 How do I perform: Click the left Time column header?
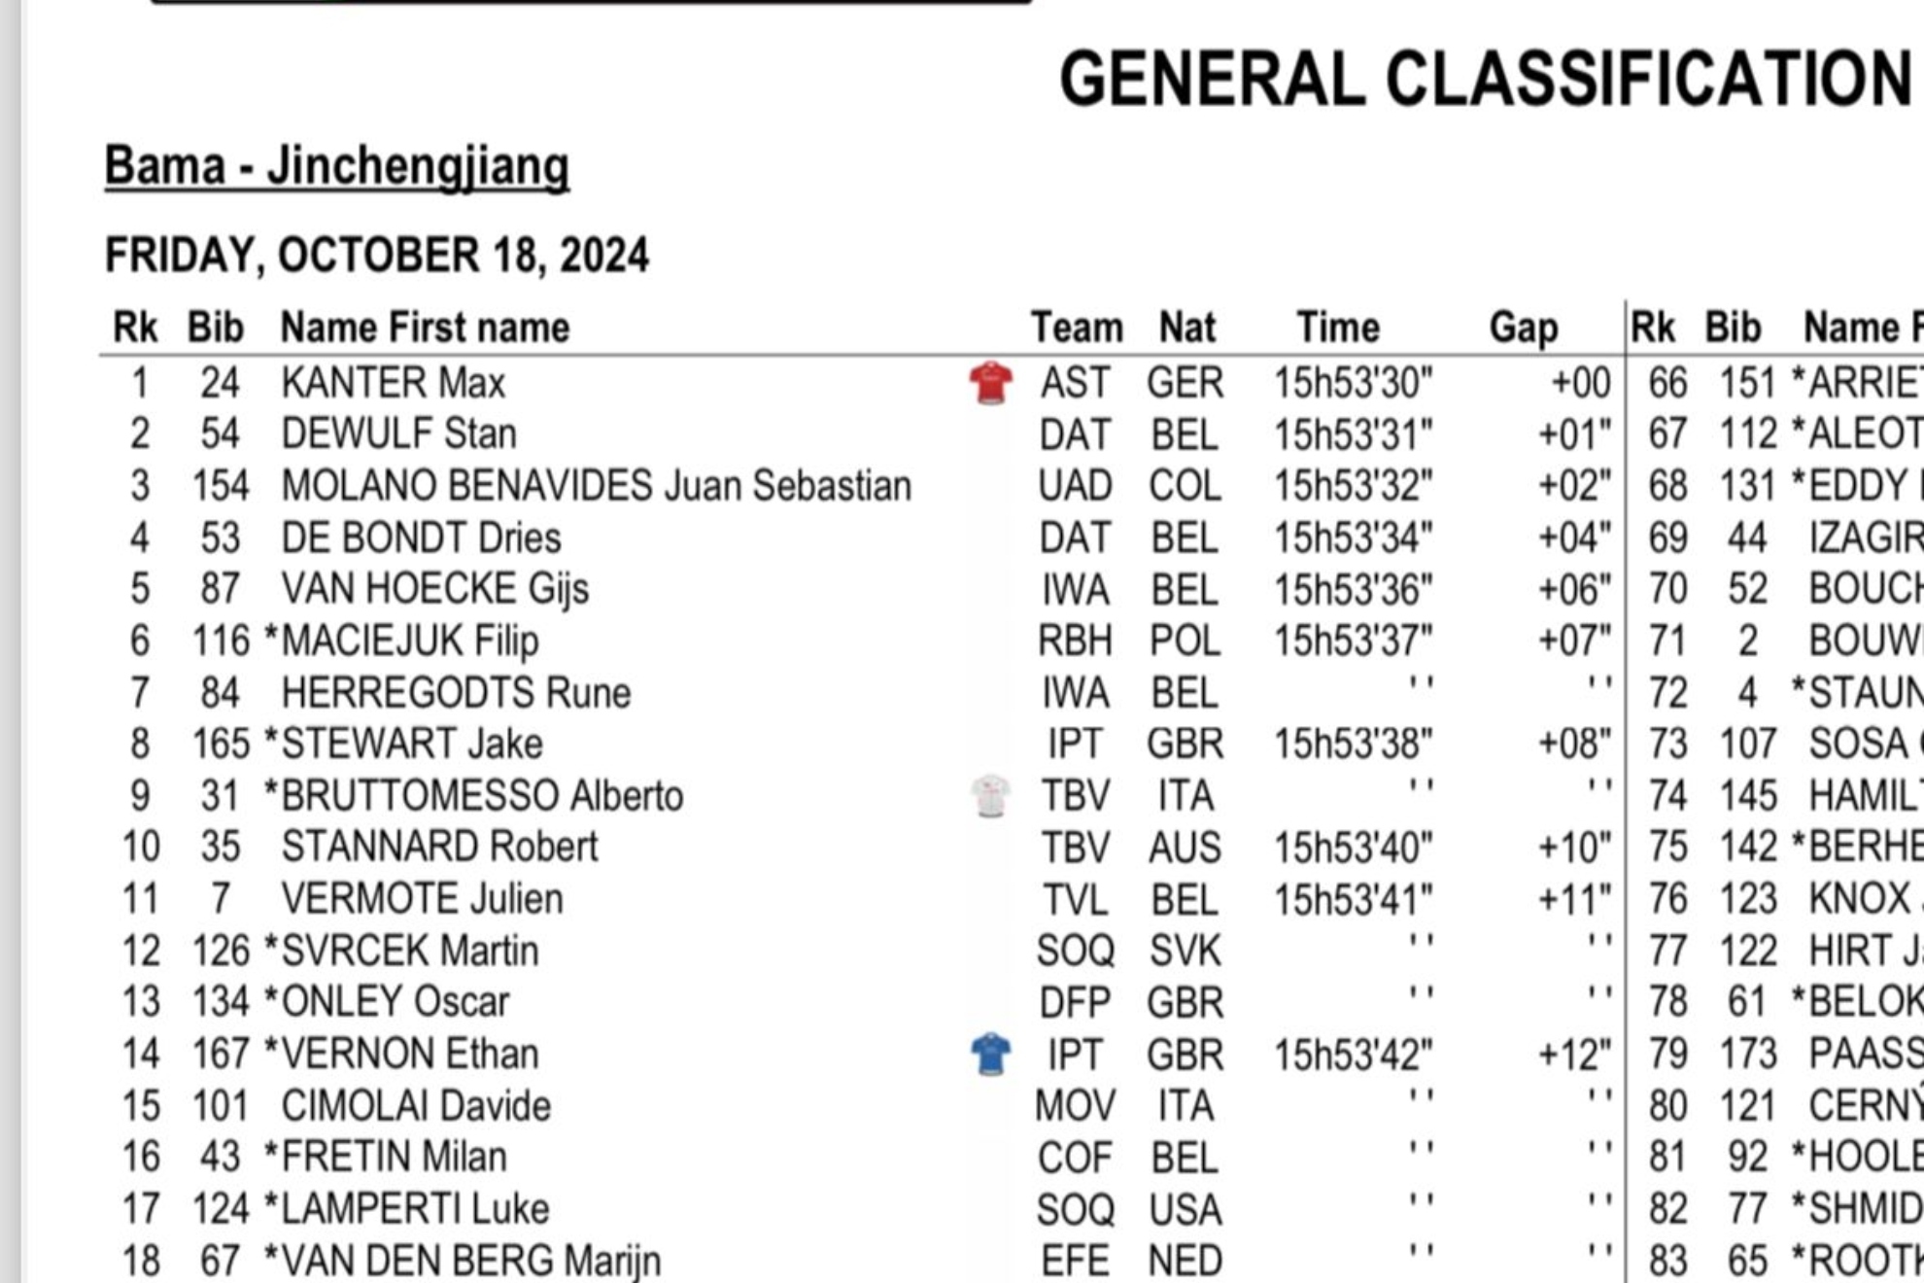point(1337,328)
